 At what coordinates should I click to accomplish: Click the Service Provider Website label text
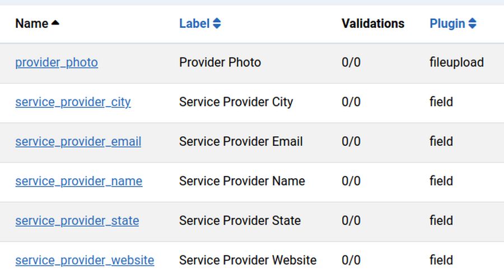pos(248,260)
